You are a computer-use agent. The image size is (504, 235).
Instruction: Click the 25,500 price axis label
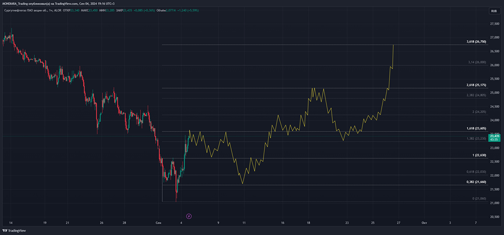494,79
